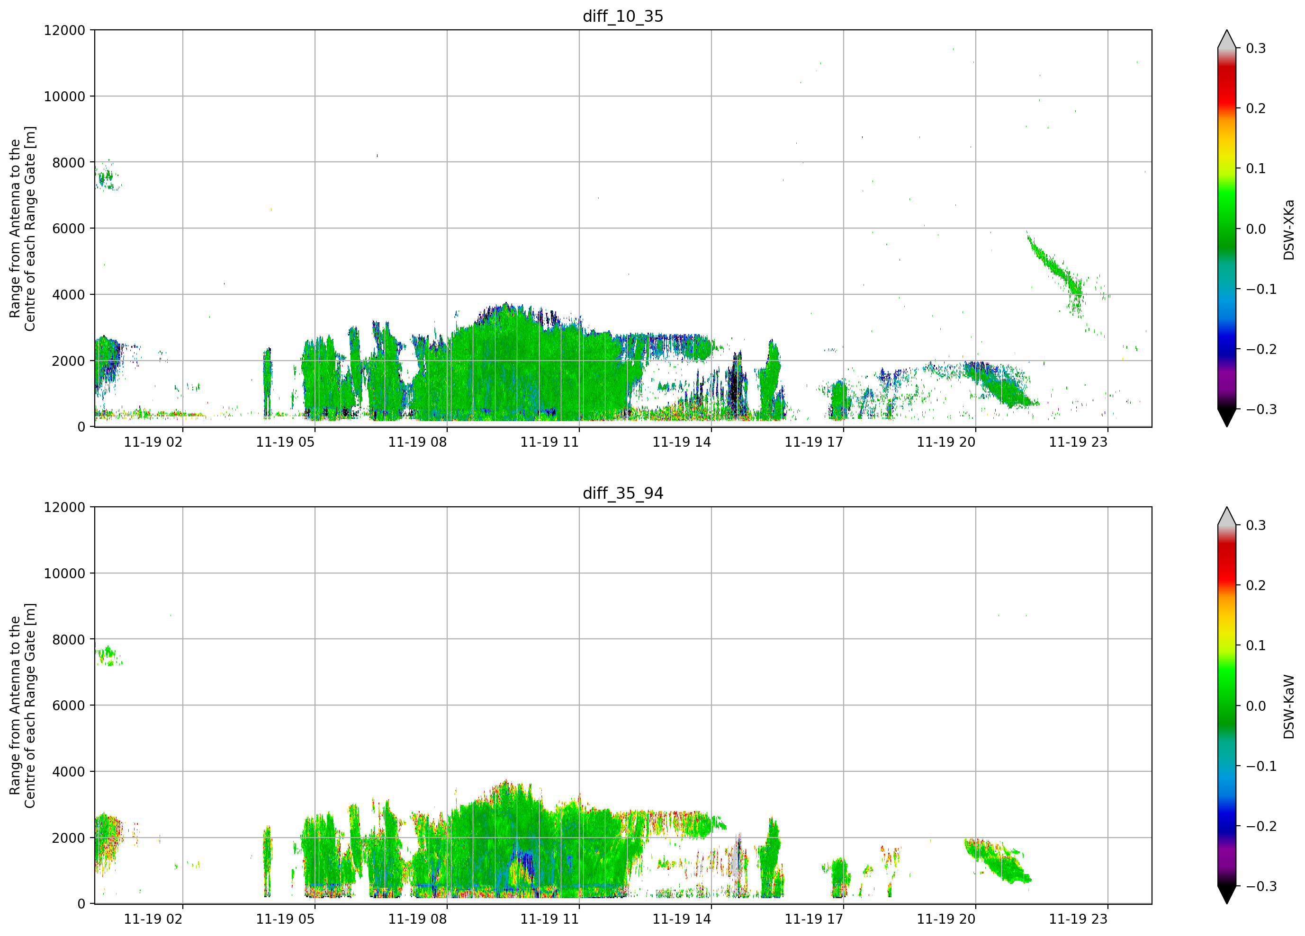The width and height of the screenshot is (1305, 936).
Task: Click the 2000 tick of diff_35_94 plot
Action: pos(69,838)
